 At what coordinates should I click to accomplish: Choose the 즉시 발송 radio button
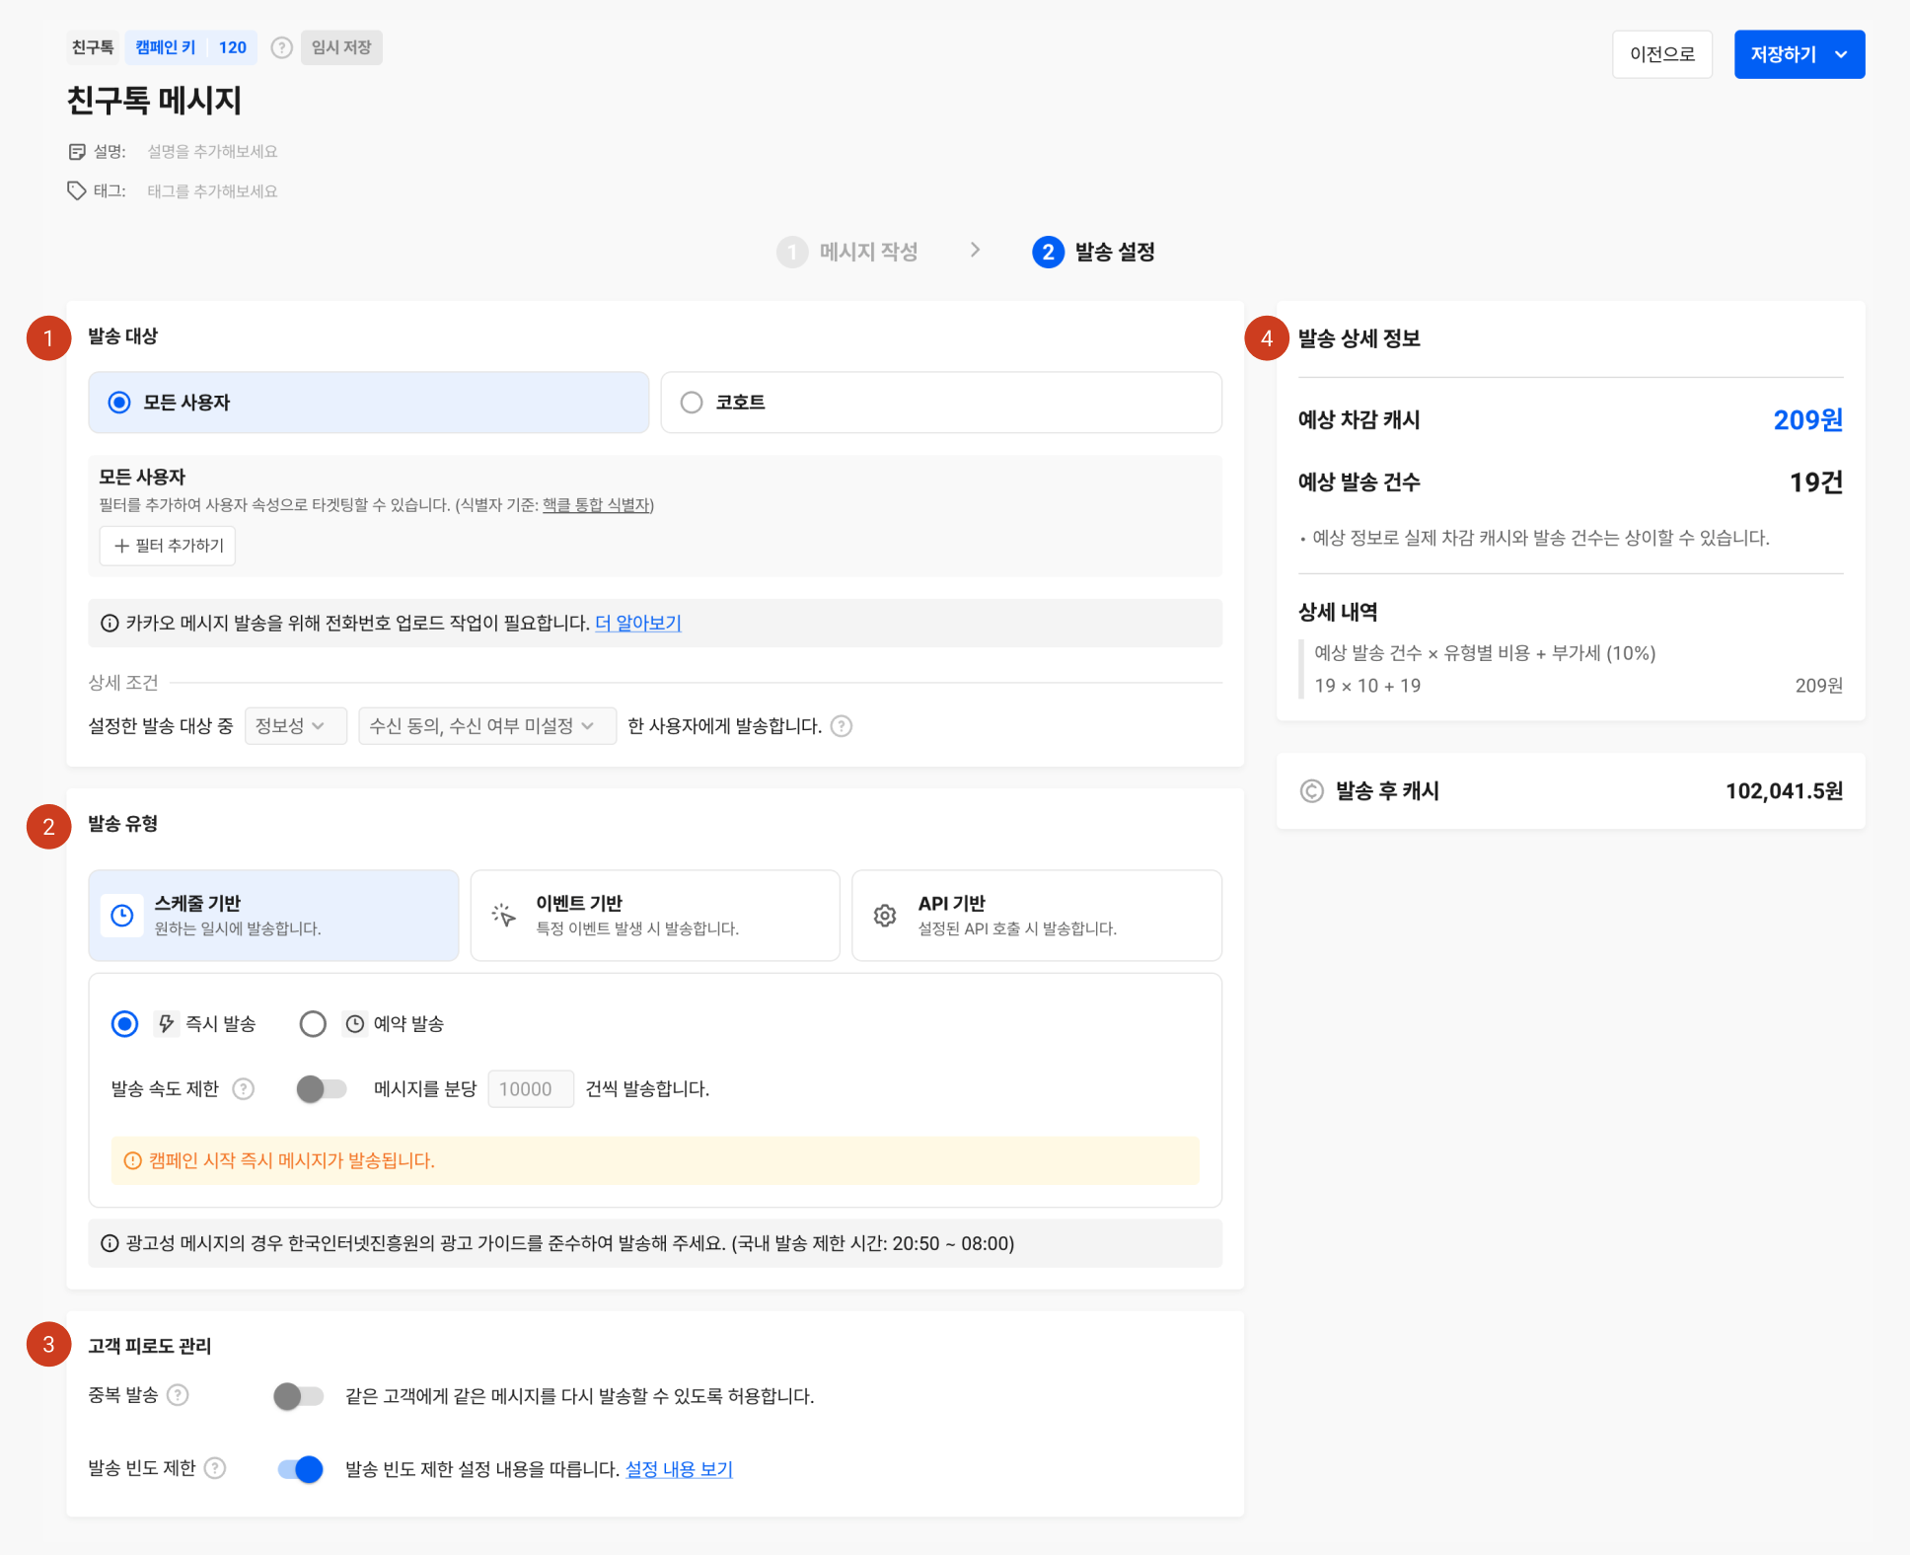[124, 1024]
